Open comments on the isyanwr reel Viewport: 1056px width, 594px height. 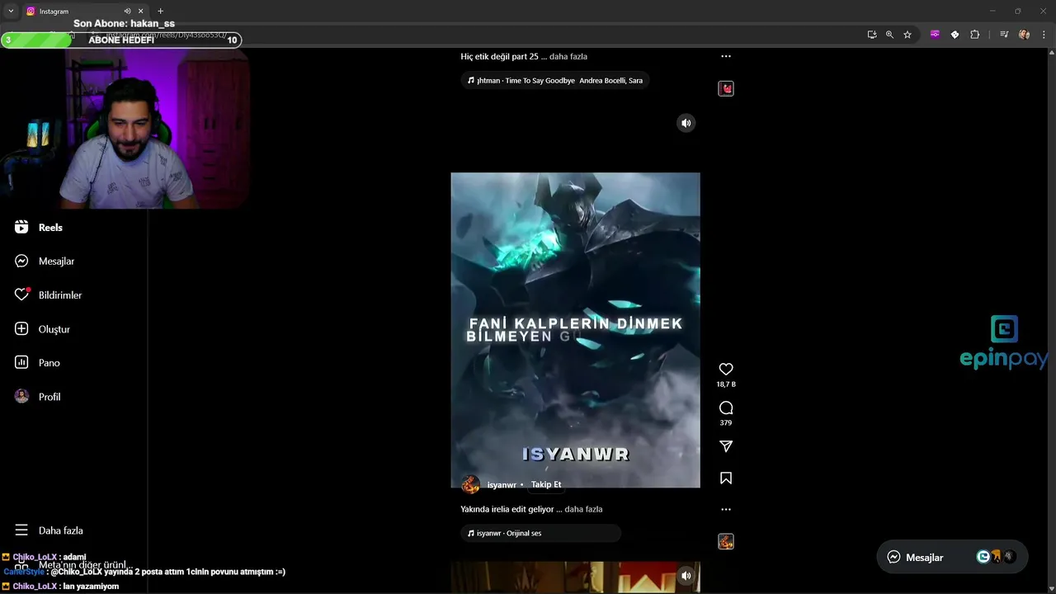726,408
